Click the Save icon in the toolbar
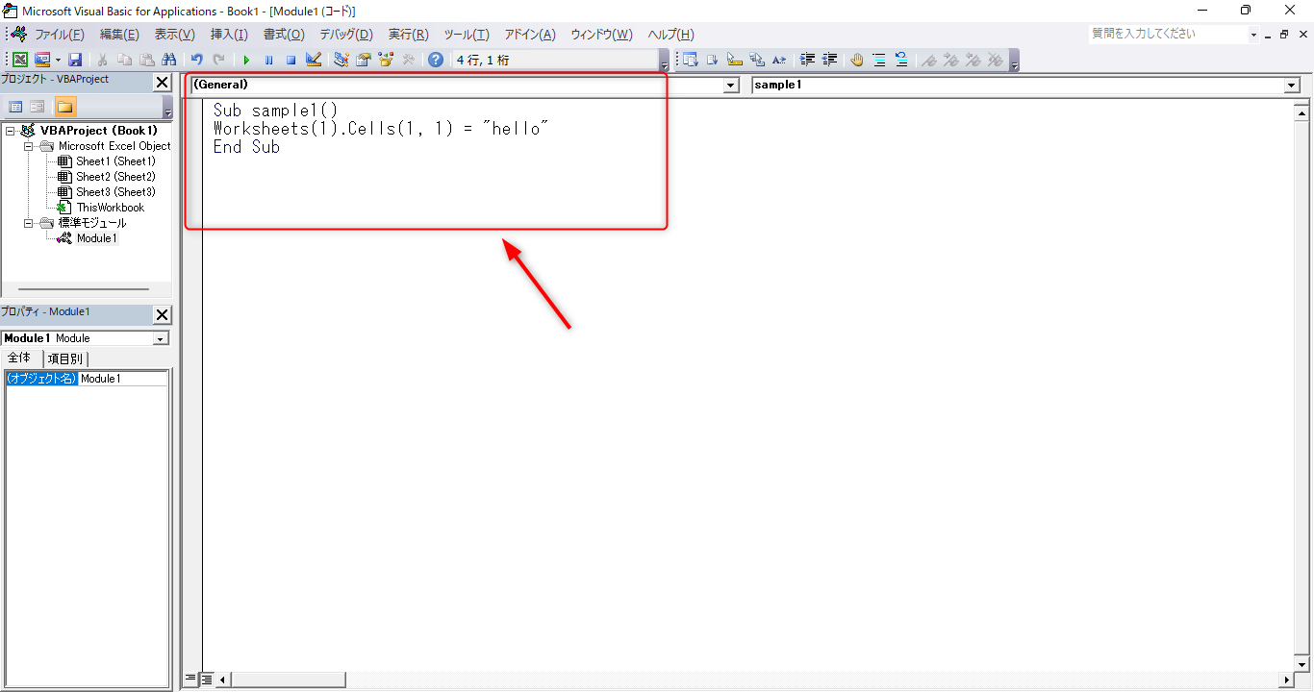 [x=74, y=60]
